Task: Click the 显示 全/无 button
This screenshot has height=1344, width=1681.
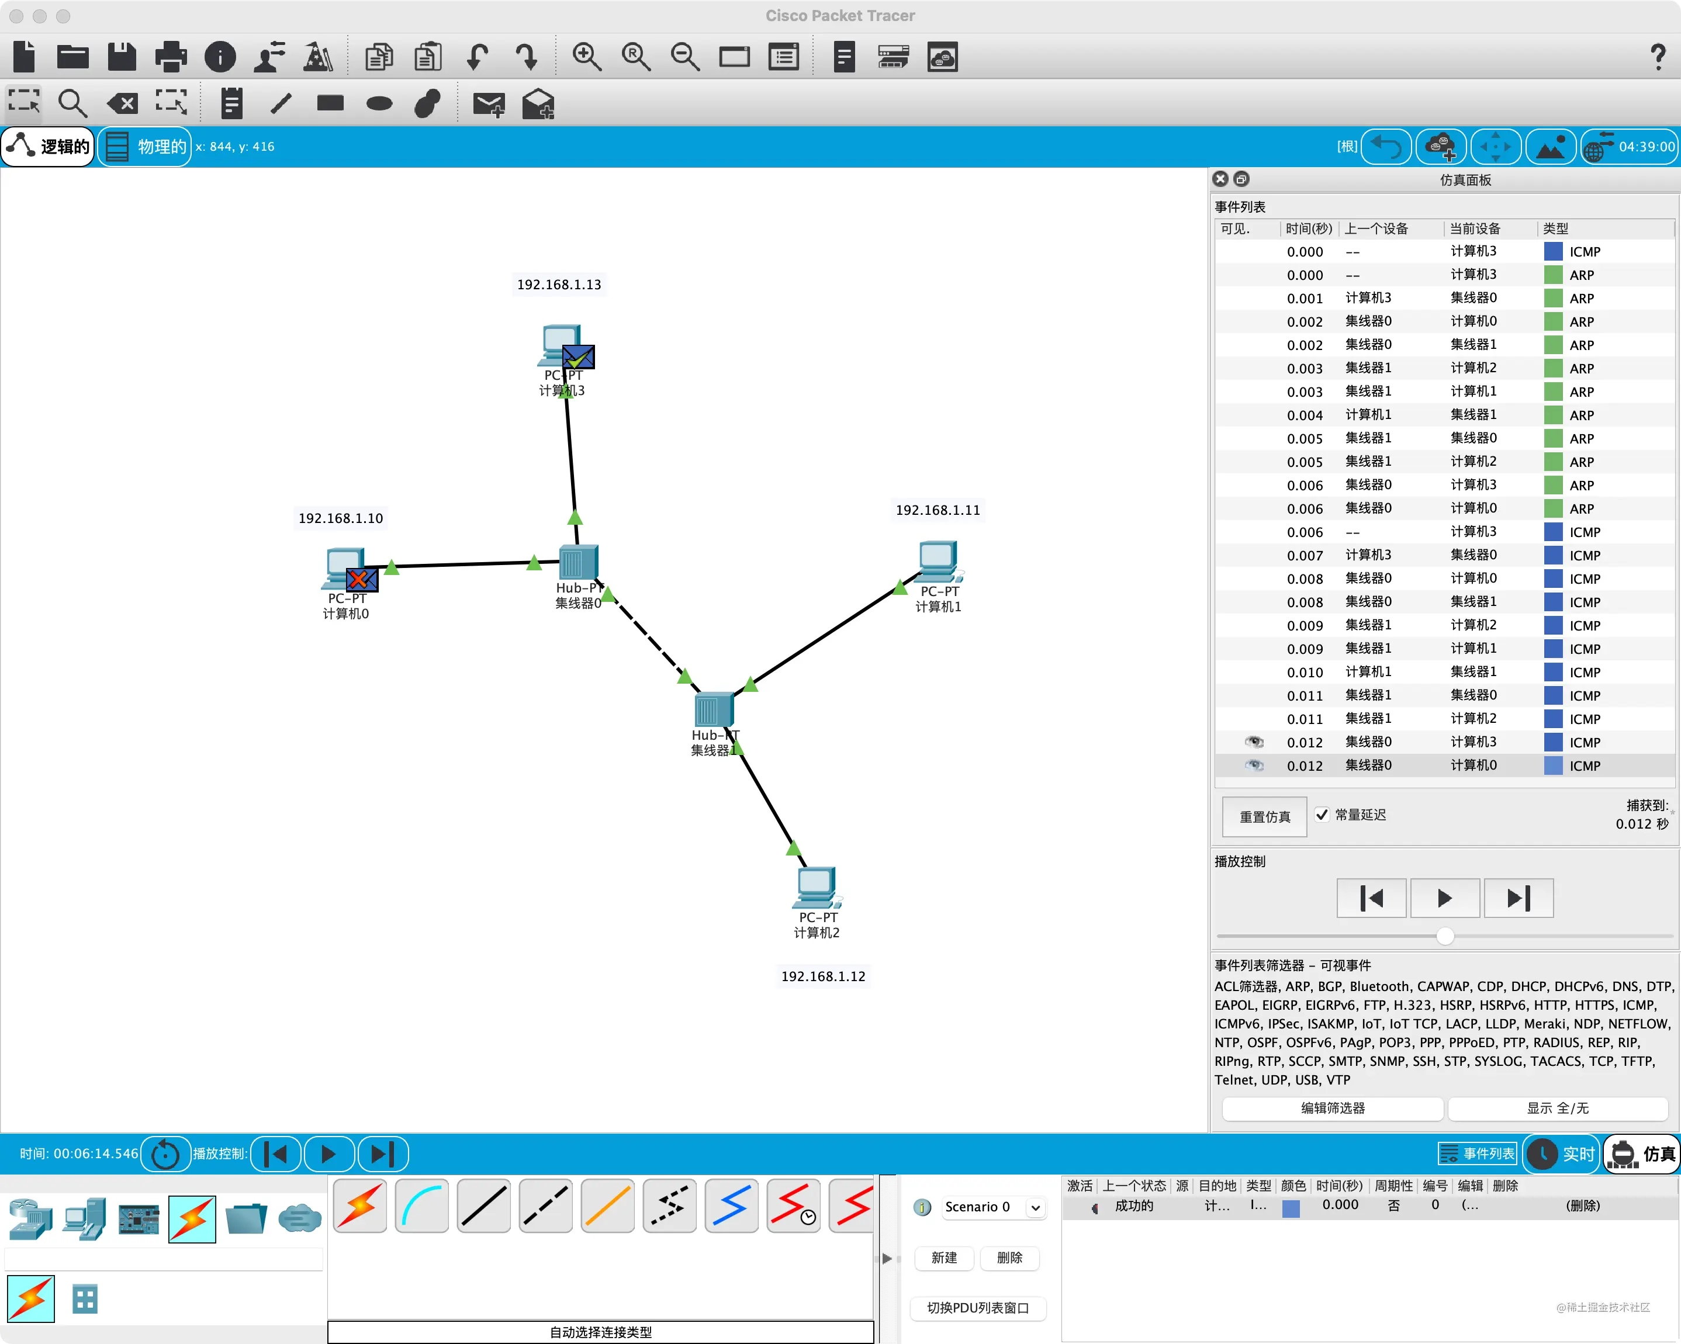Action: 1557,1108
